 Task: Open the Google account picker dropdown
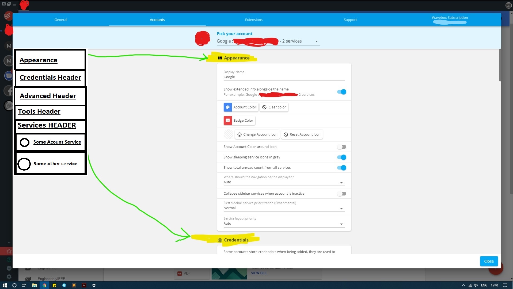[x=316, y=41]
